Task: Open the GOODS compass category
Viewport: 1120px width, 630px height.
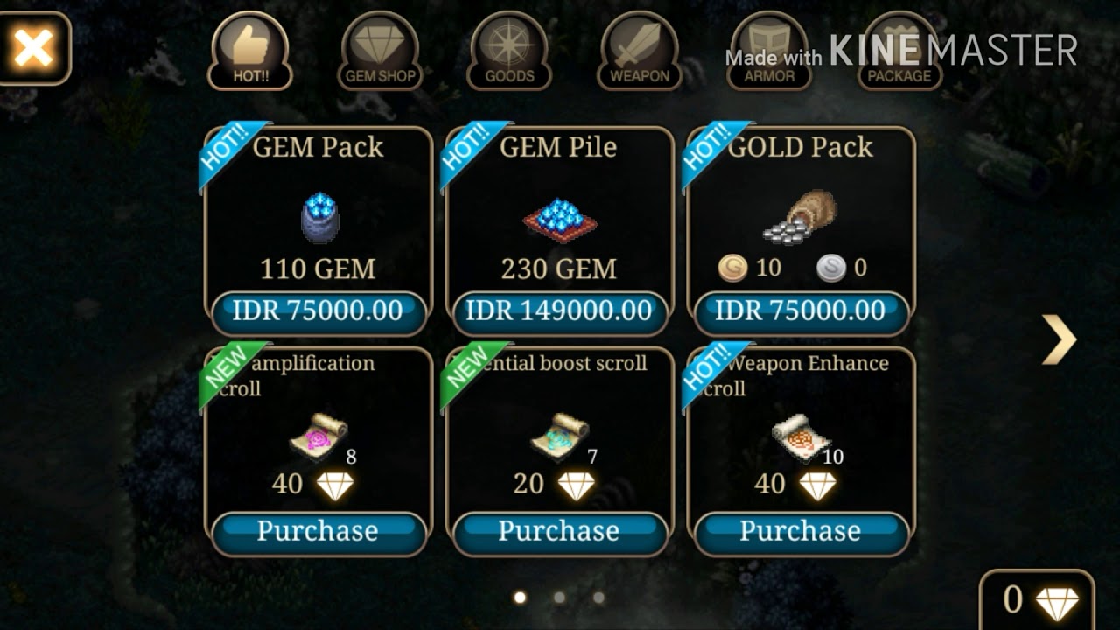Action: pyautogui.click(x=509, y=51)
